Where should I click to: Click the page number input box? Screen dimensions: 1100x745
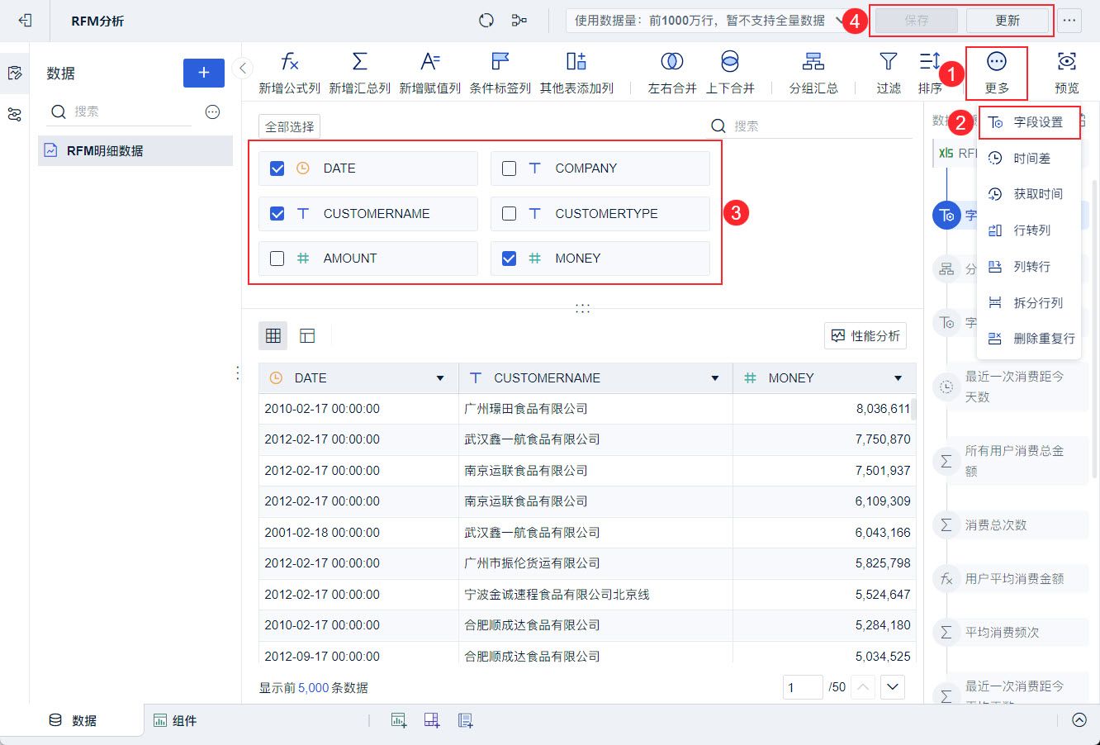(x=803, y=686)
